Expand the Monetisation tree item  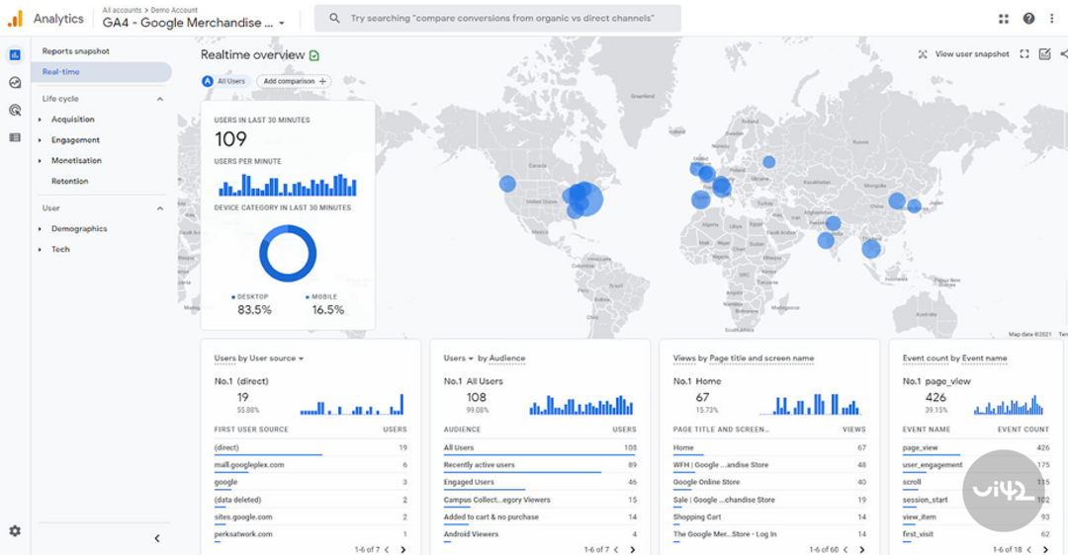coord(40,161)
